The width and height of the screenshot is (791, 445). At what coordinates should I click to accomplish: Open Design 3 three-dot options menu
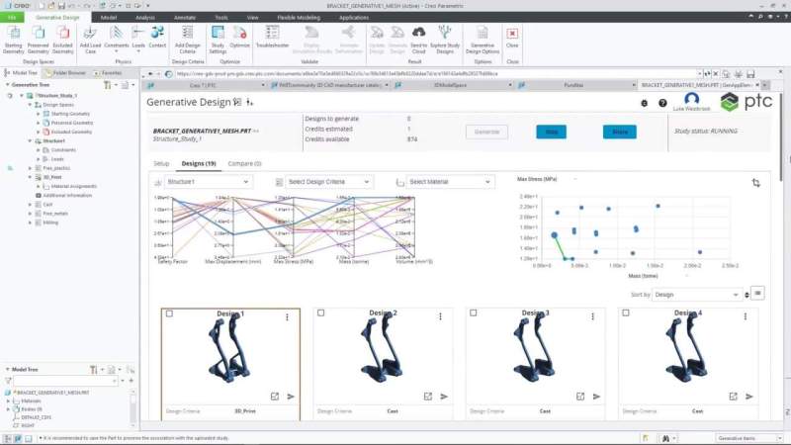pyautogui.click(x=592, y=316)
